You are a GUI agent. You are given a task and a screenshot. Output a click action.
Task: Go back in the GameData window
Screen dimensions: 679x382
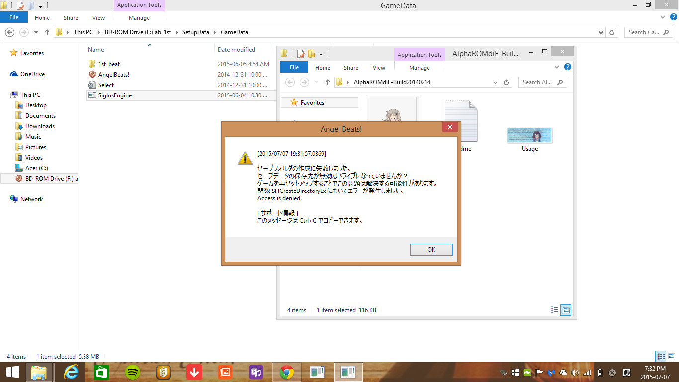(x=9, y=32)
